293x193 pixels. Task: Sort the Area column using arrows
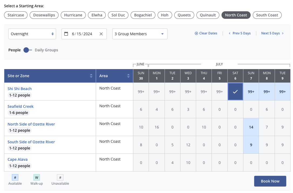coord(128,76)
